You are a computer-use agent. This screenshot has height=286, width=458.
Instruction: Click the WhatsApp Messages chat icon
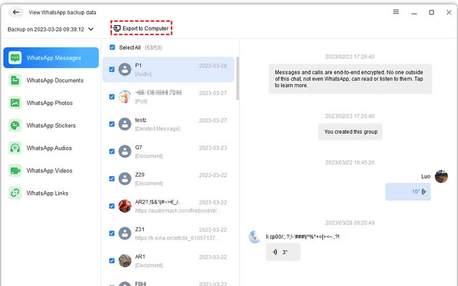(15, 58)
